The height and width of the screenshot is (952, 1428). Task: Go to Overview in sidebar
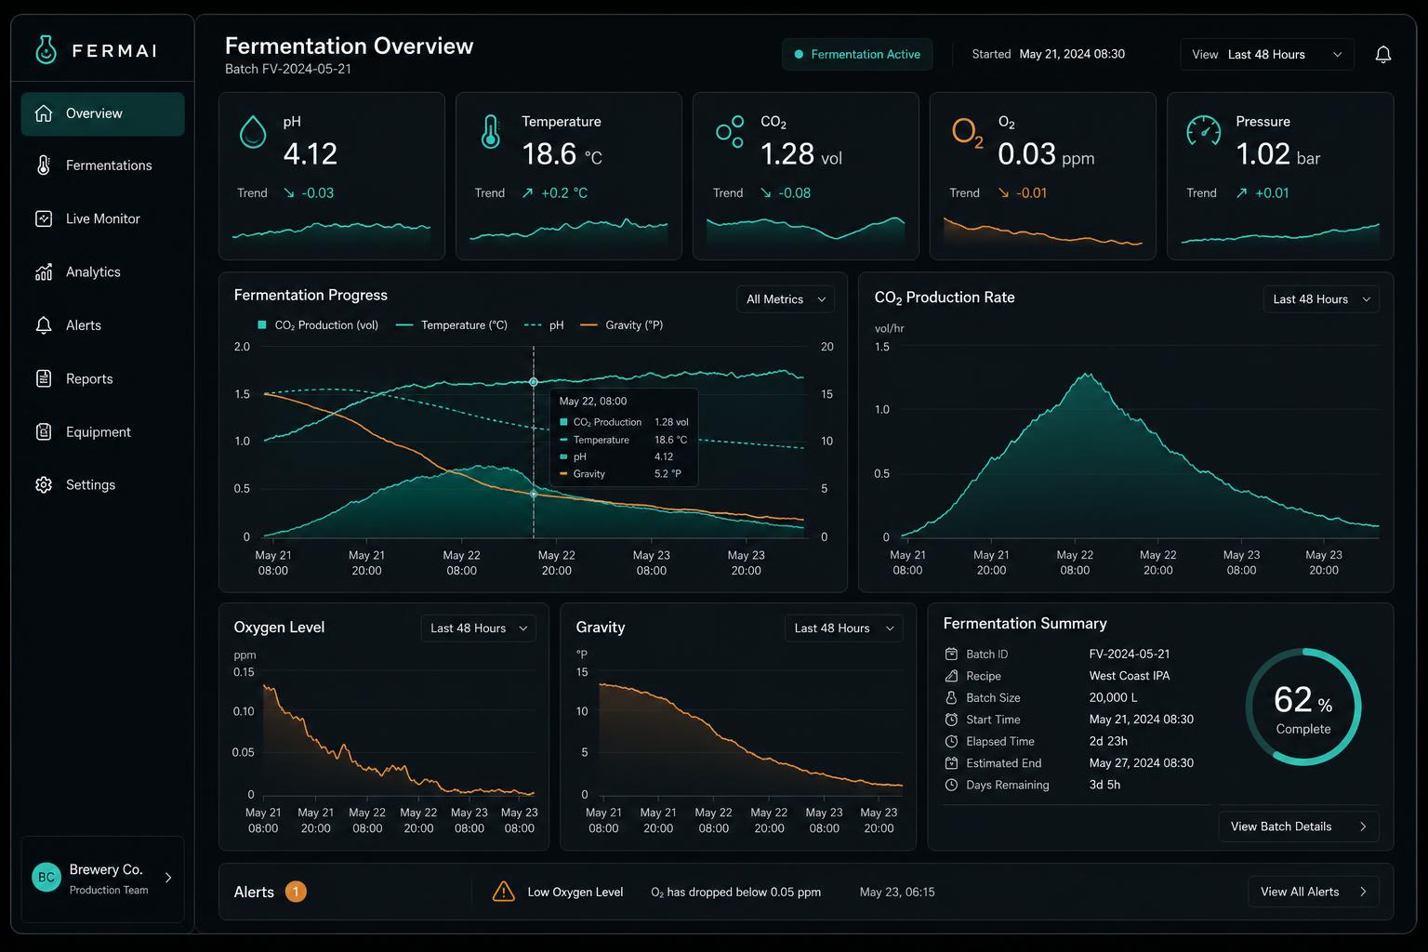pyautogui.click(x=102, y=113)
